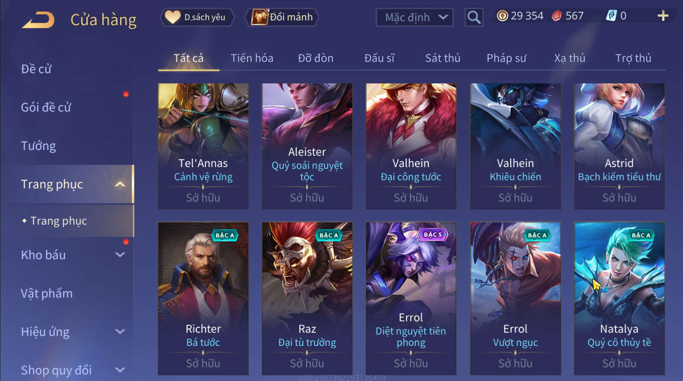Expand the Shop quy đổi section
Image resolution: width=683 pixels, height=381 pixels.
click(x=120, y=370)
